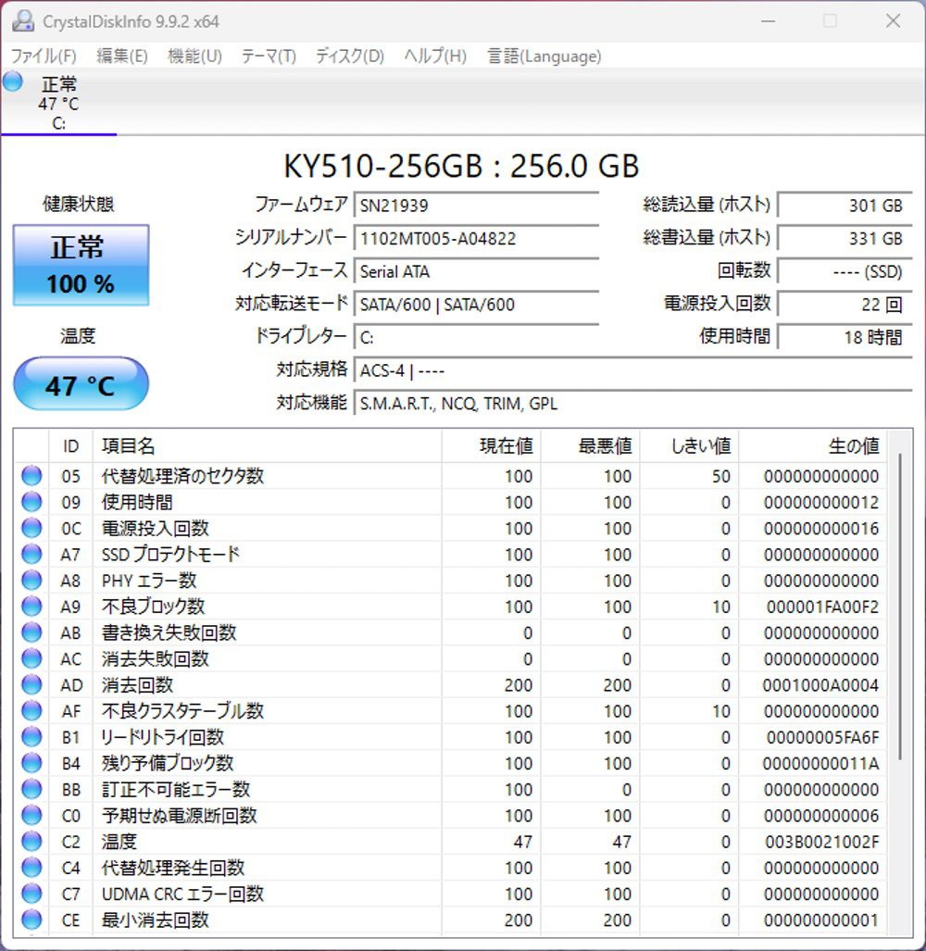Click the ID column header
Screen dimensions: 926x951
tap(71, 446)
